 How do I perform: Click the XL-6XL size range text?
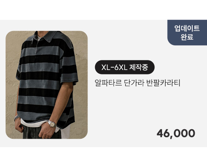tap(114, 68)
